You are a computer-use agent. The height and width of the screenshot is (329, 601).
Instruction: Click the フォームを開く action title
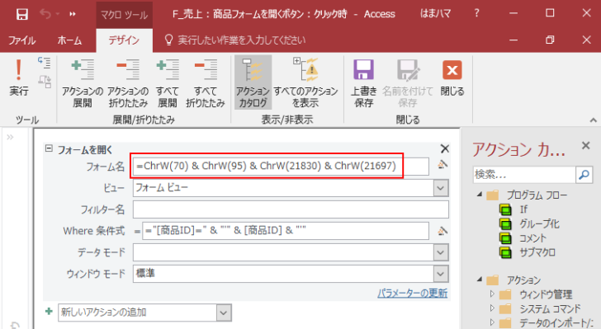(x=85, y=150)
